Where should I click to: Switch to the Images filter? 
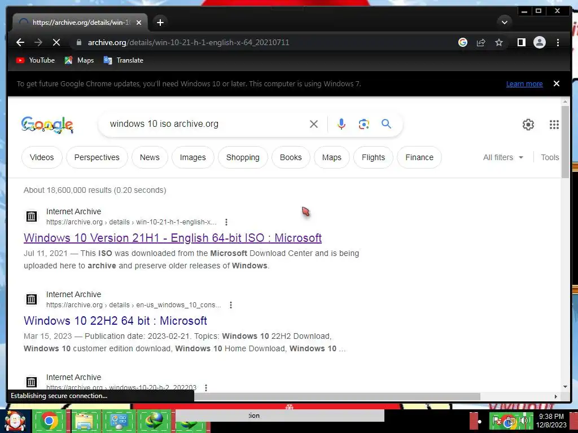click(x=193, y=157)
